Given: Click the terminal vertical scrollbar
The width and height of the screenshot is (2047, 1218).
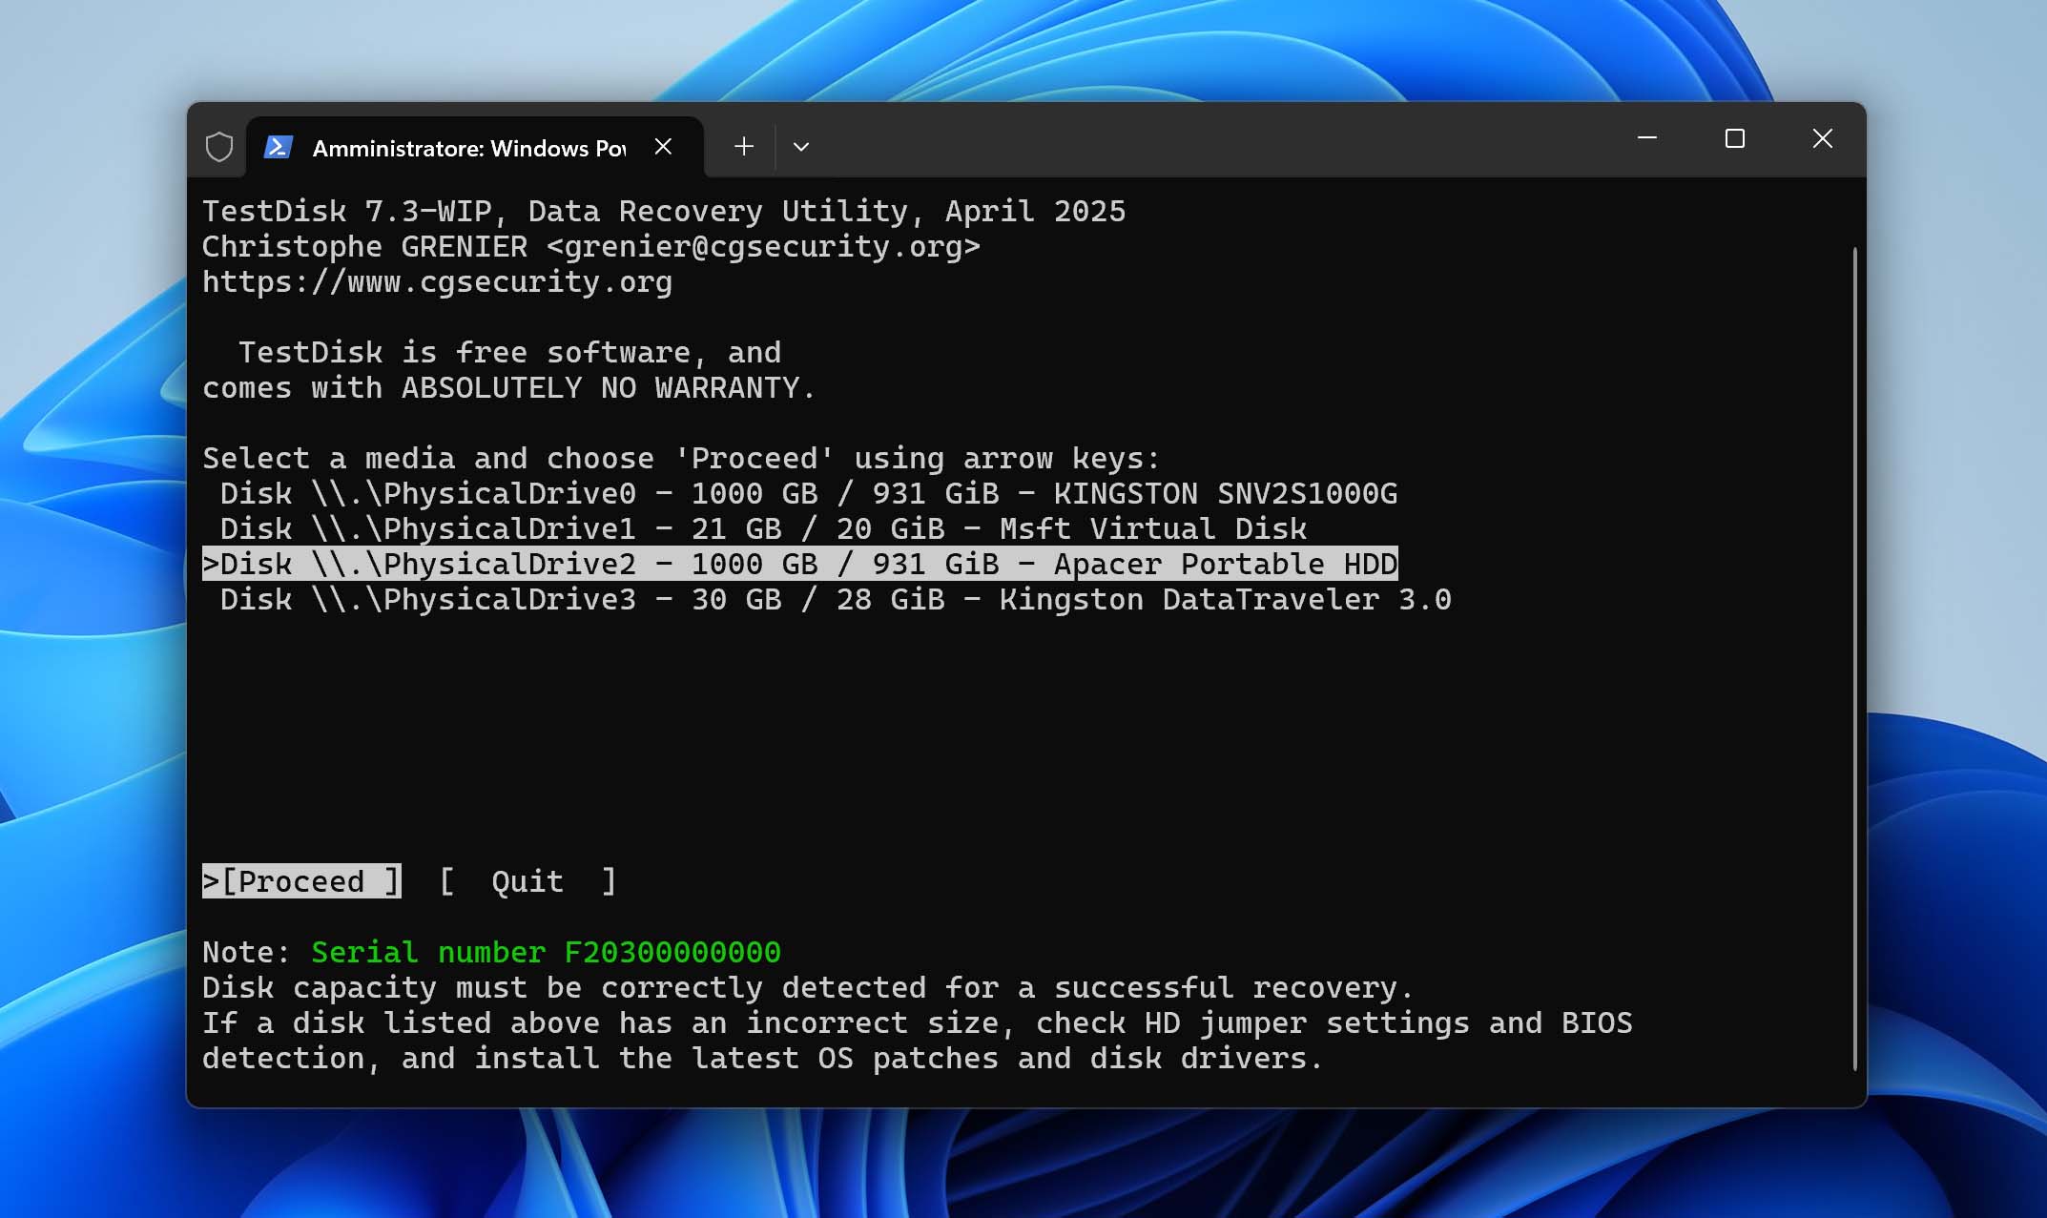Looking at the screenshot, I should pos(1855,658).
